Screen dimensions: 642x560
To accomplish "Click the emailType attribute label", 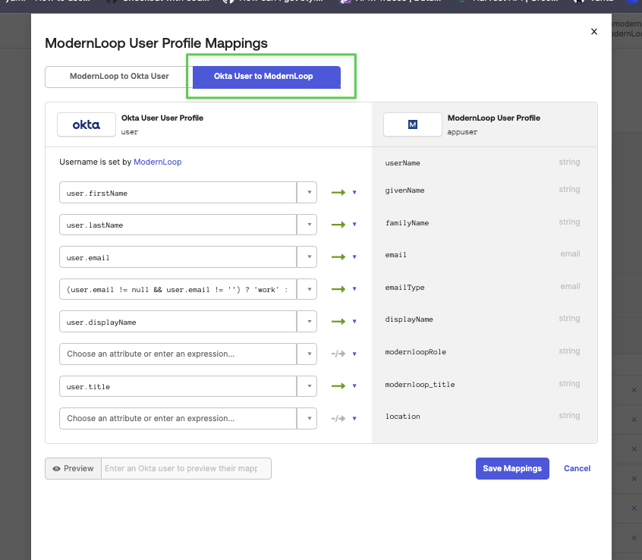I will pos(404,288).
